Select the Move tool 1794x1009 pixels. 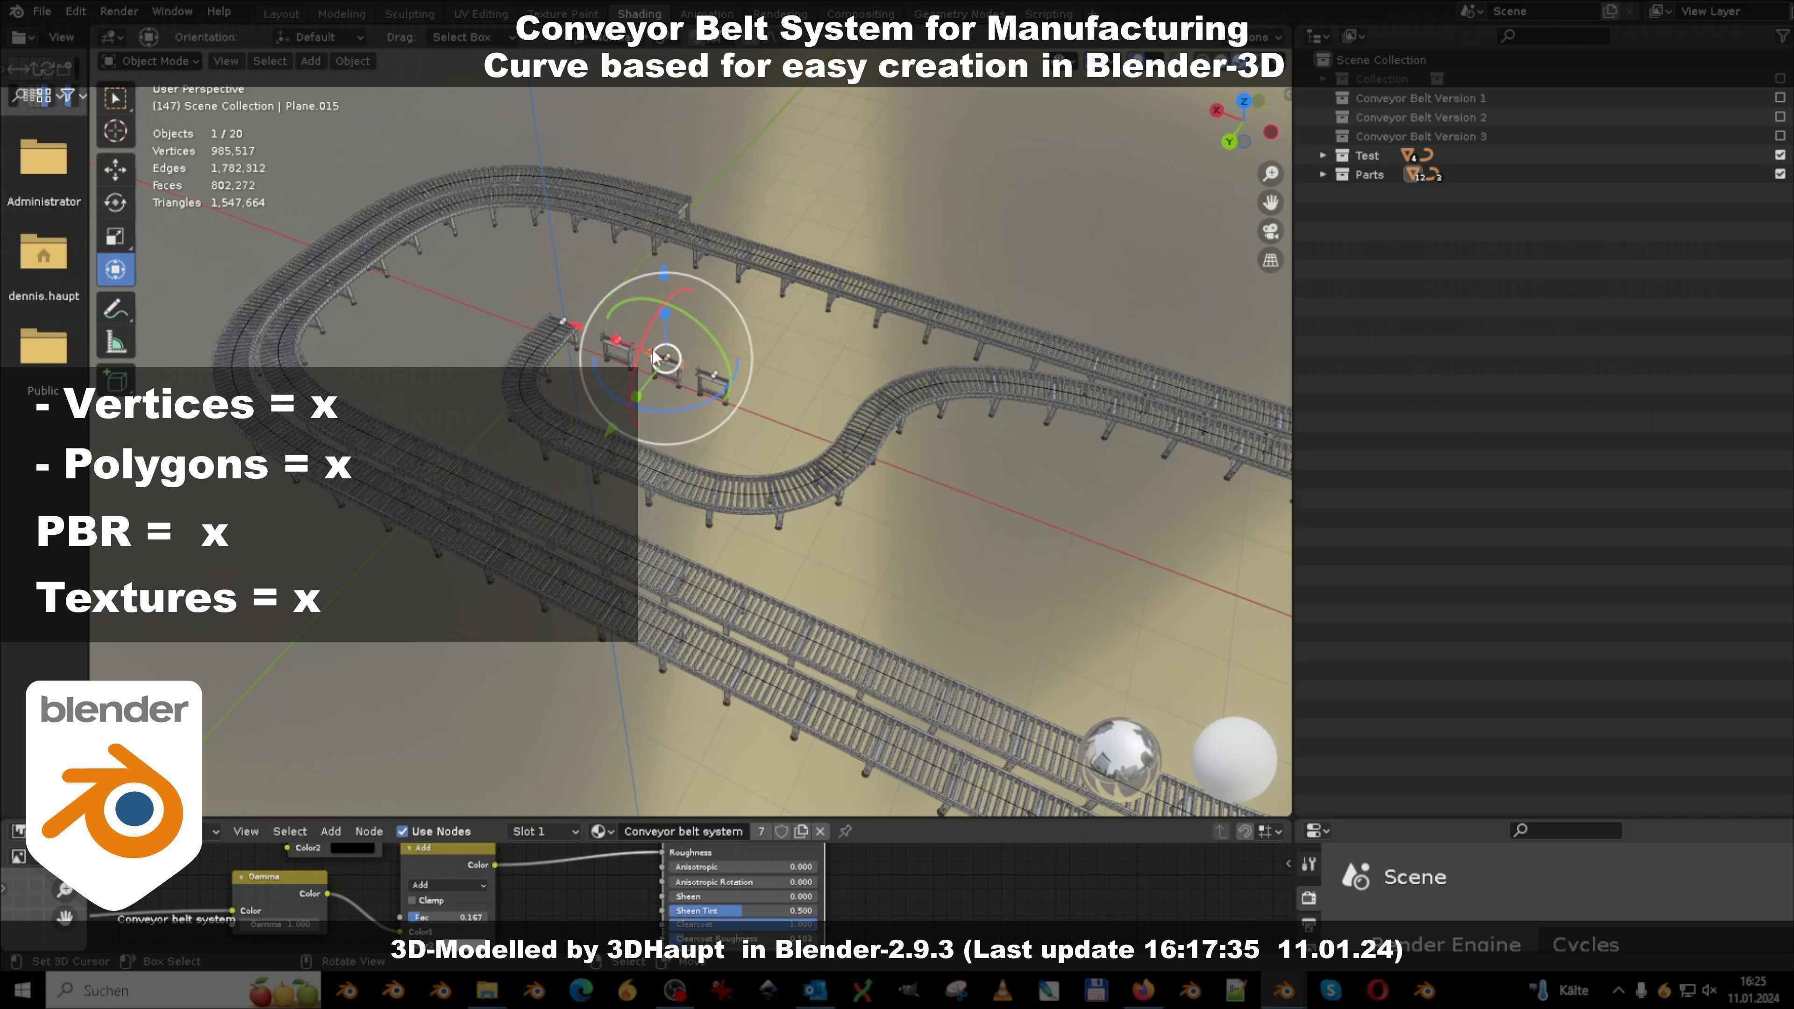115,169
